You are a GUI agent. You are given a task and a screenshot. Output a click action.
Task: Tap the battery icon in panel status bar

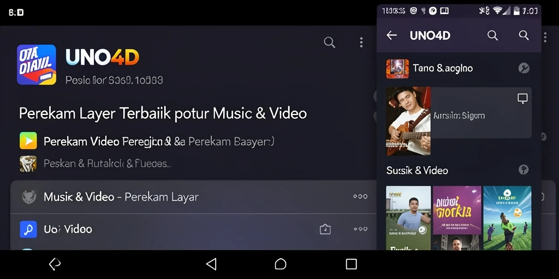516,11
